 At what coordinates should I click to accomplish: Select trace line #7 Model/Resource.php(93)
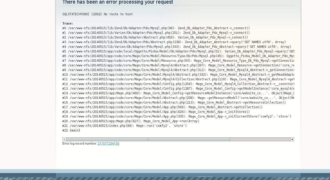pyautogui.click(x=178, y=61)
